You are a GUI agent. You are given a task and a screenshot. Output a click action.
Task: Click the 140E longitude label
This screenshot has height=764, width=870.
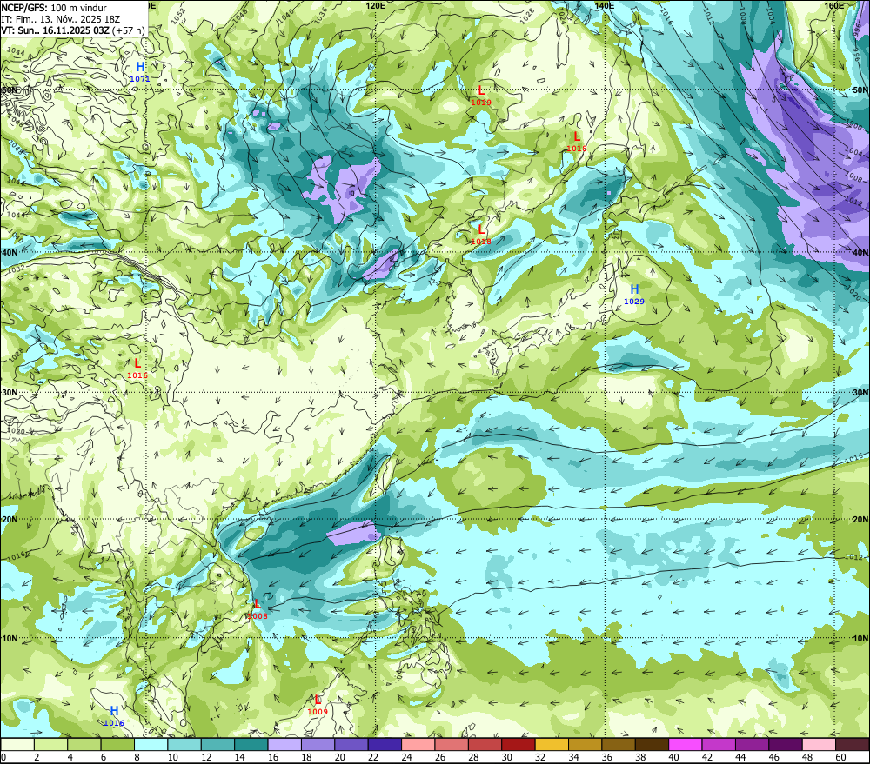(x=605, y=5)
